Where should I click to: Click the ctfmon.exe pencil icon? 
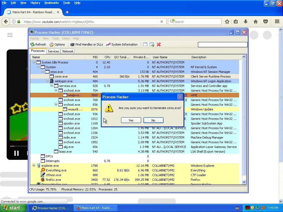(x=43, y=175)
